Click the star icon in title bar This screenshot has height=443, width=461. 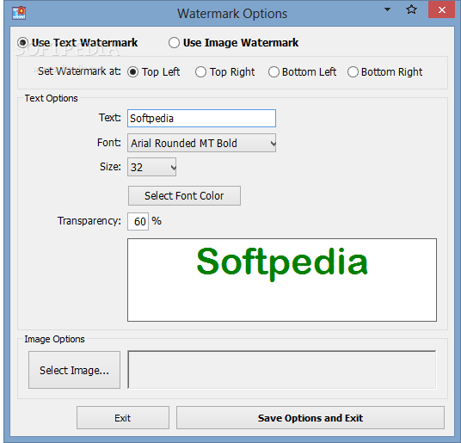point(411,9)
